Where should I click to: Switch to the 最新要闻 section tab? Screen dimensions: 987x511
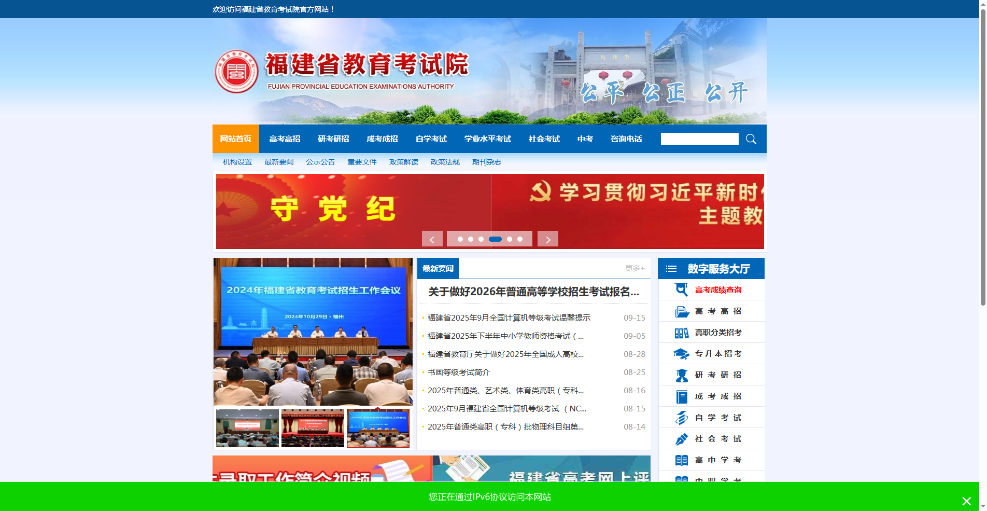(437, 268)
